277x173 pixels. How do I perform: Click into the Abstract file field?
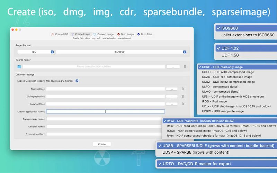(x=106, y=89)
